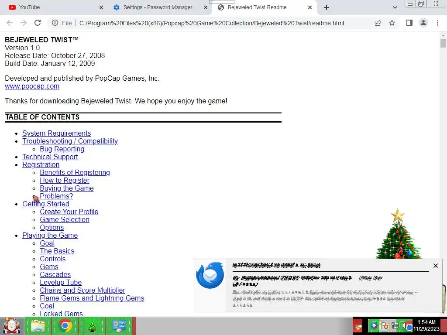The height and width of the screenshot is (335, 447).
Task: Select the Bejeweled Twist Readme tab
Action: [x=257, y=7]
